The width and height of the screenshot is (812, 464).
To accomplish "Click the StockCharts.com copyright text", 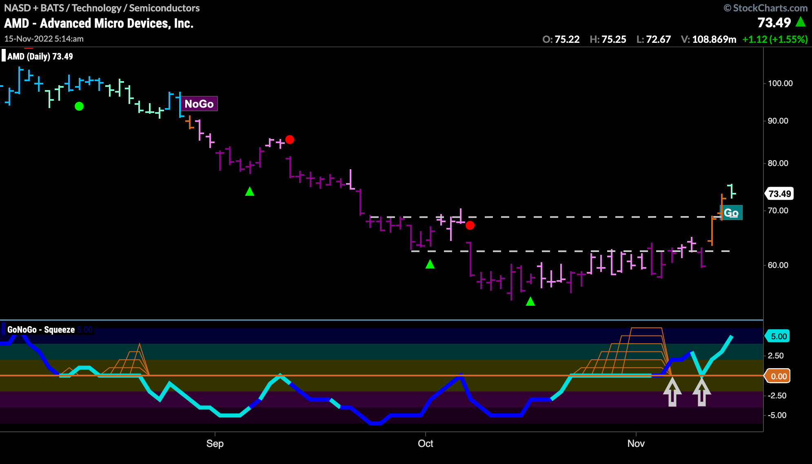I will pyautogui.click(x=765, y=8).
